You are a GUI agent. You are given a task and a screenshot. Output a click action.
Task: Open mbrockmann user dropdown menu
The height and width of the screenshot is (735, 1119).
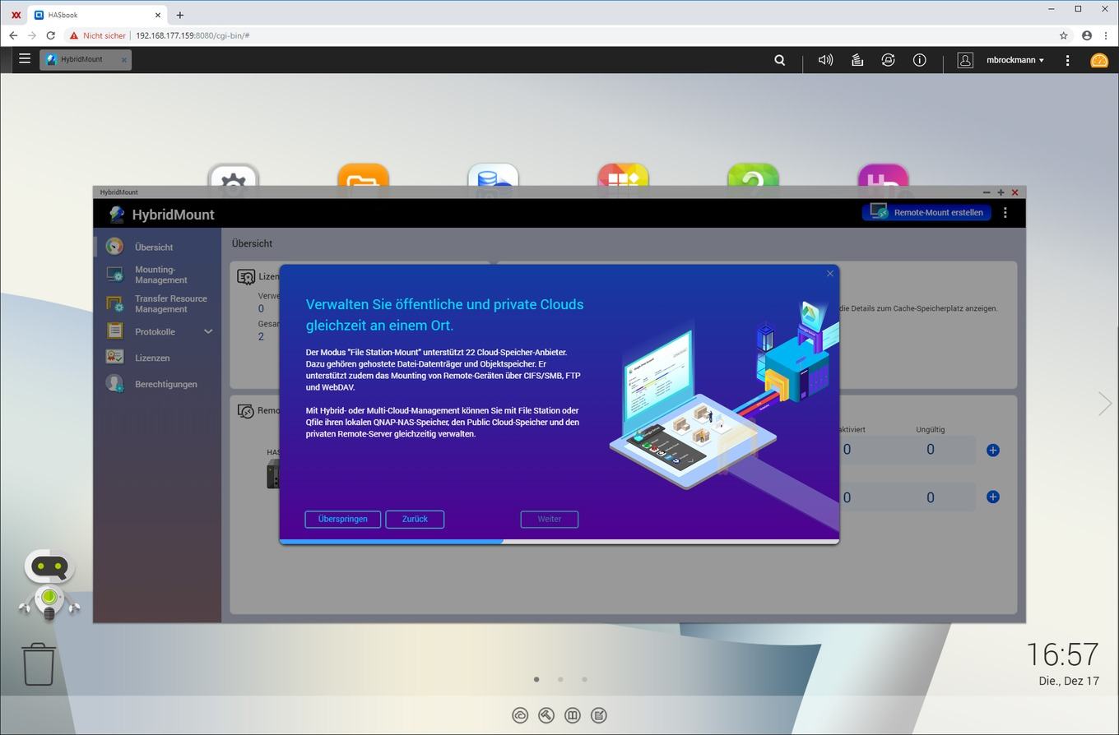coord(1015,60)
